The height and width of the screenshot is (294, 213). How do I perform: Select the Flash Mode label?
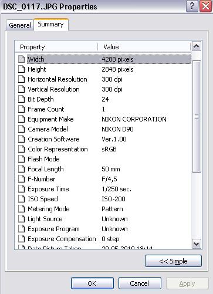click(43, 159)
